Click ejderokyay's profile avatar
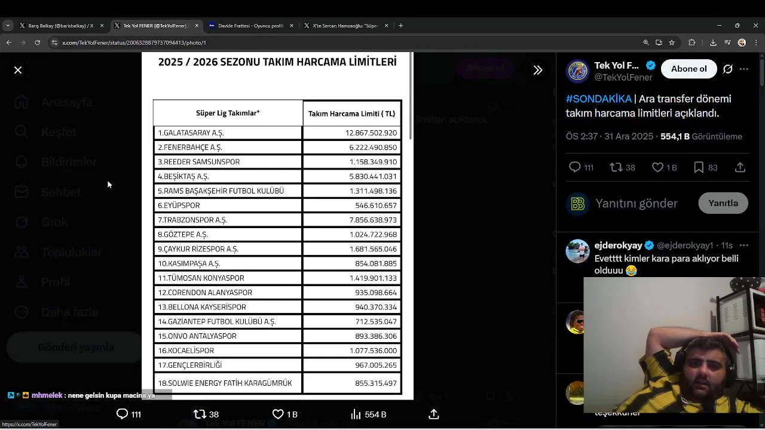This screenshot has height=430, width=765. coord(577,251)
